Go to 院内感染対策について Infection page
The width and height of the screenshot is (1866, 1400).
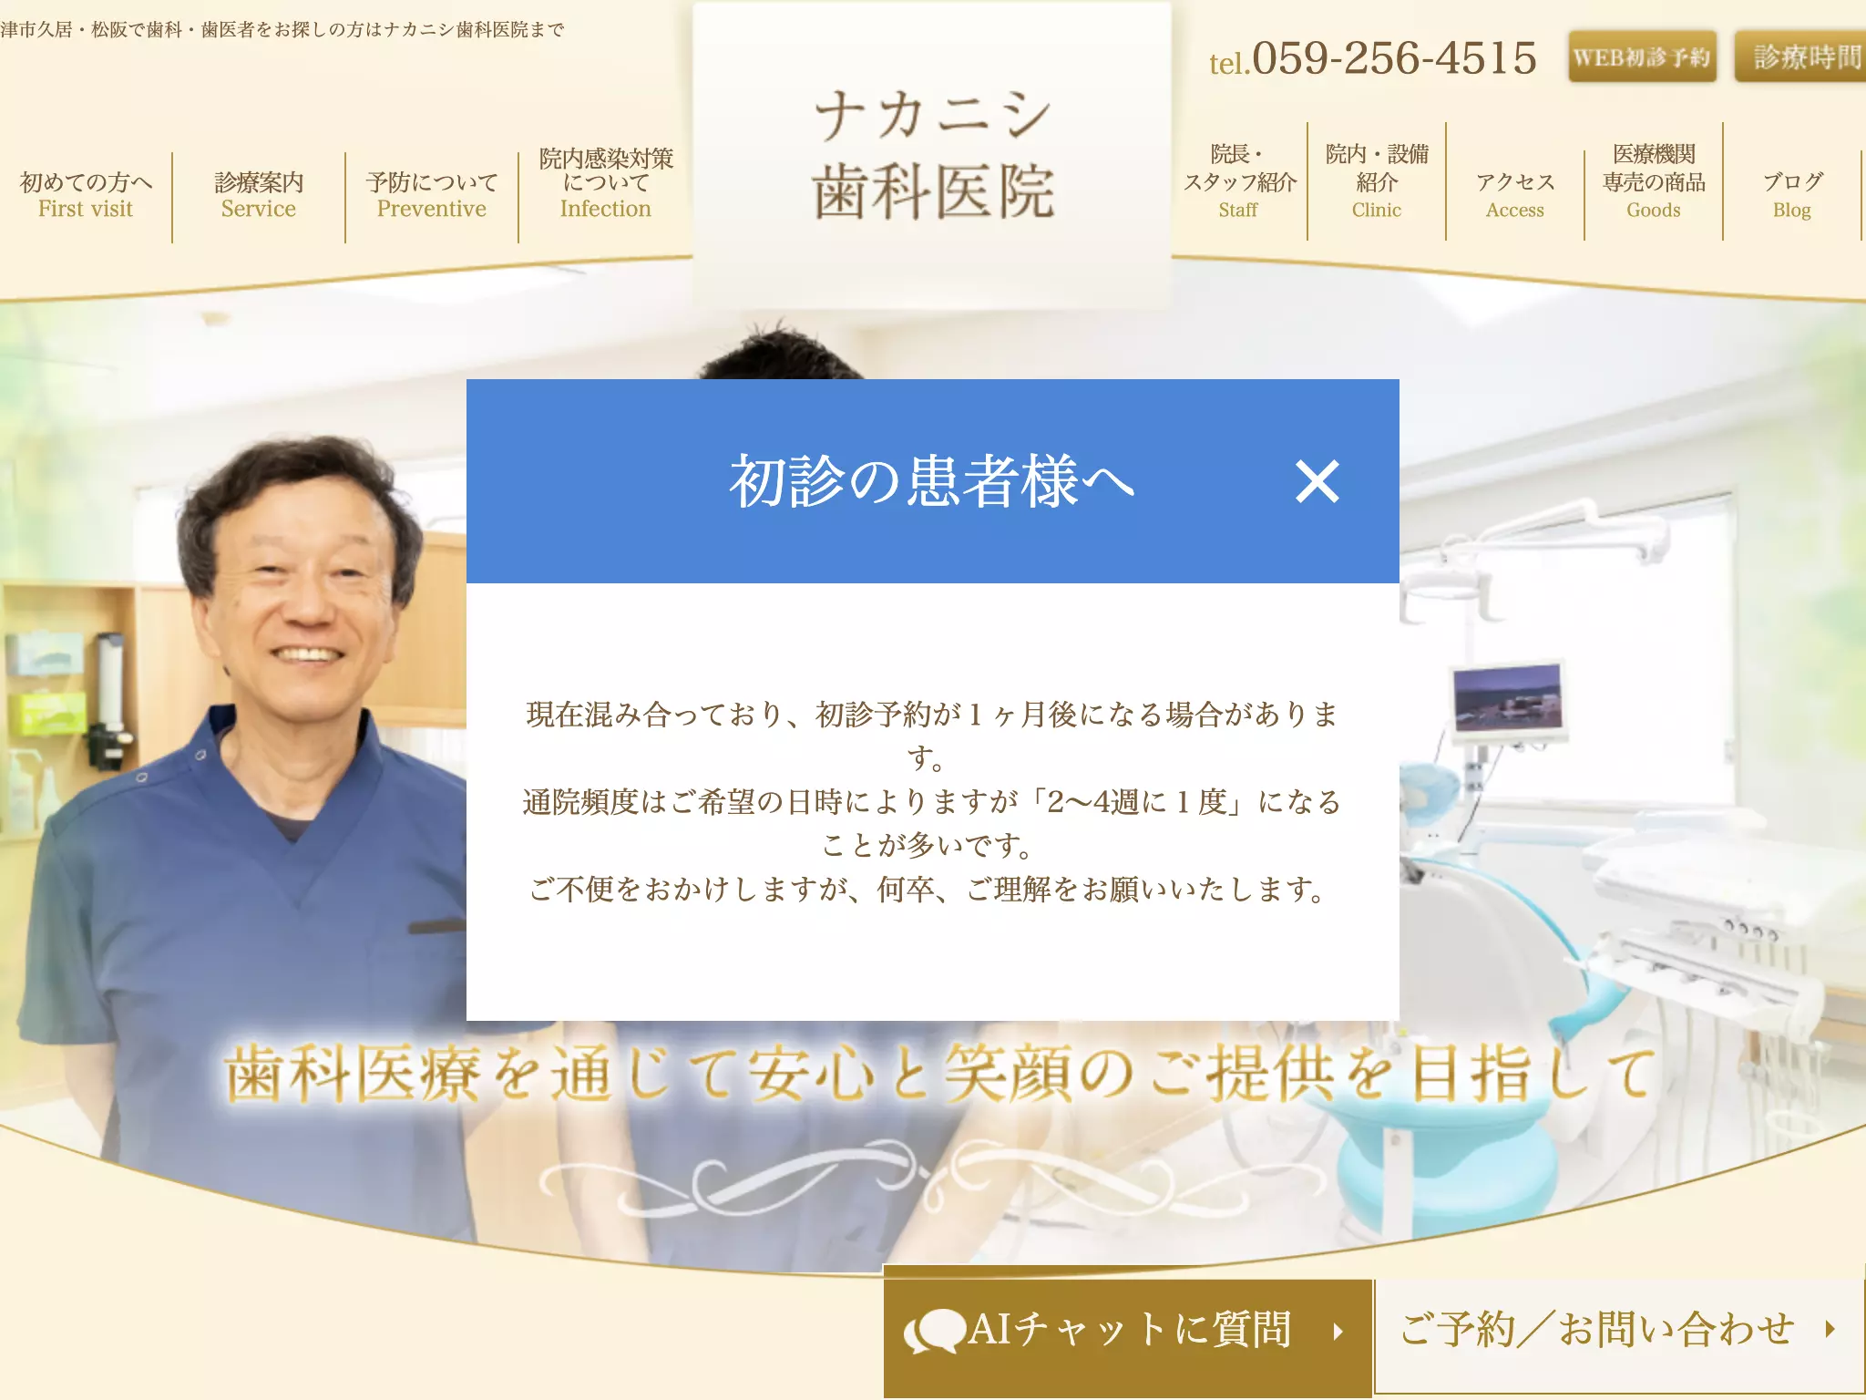(606, 183)
